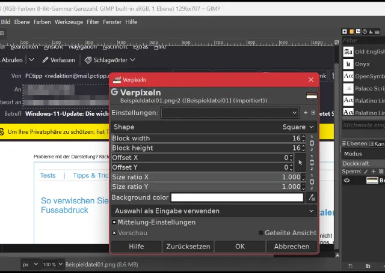This screenshot has height=273, width=385.
Task: Click the chain link beside Size ratio
Action: coord(312,182)
